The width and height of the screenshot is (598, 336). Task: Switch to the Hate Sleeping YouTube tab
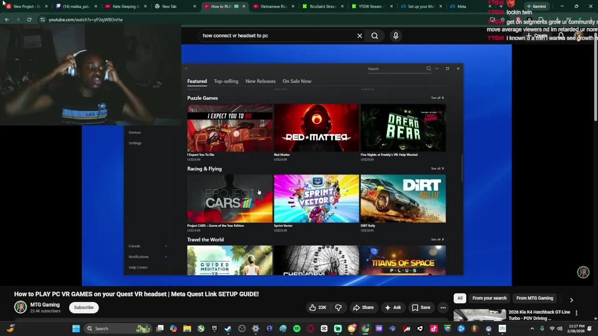point(125,7)
